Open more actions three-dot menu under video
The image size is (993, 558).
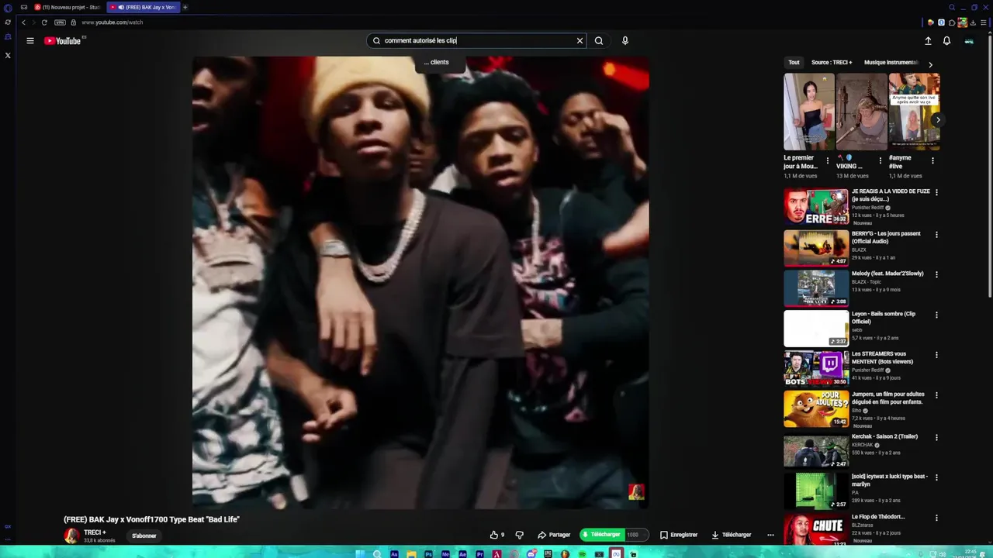point(770,535)
